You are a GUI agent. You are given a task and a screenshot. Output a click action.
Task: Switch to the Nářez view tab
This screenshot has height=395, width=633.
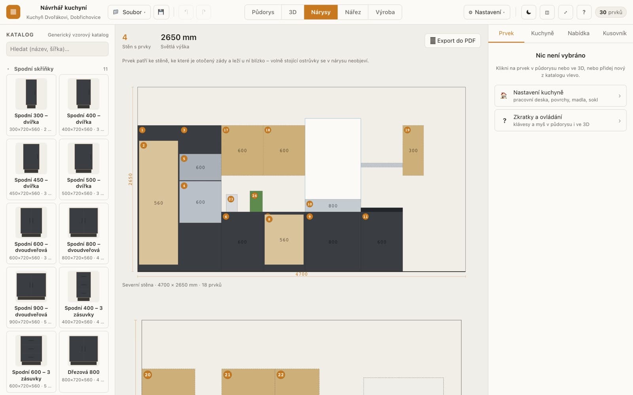point(353,12)
